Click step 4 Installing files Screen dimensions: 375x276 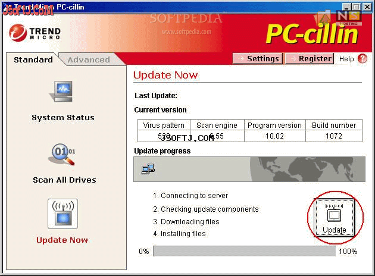click(179, 233)
